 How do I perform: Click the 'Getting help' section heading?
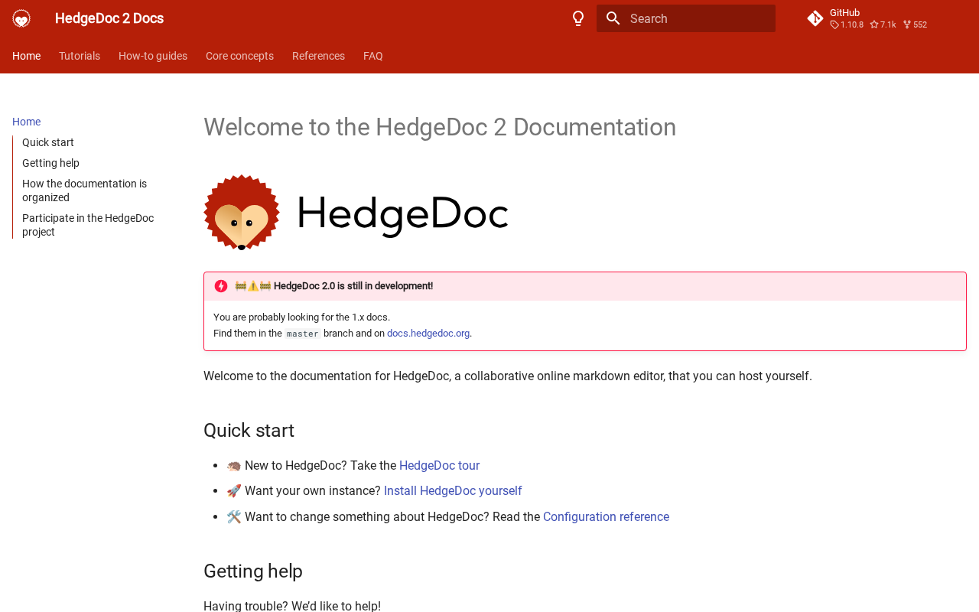pos(253,571)
